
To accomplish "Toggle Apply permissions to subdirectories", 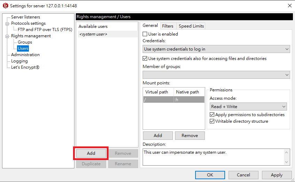I will pyautogui.click(x=212, y=114).
